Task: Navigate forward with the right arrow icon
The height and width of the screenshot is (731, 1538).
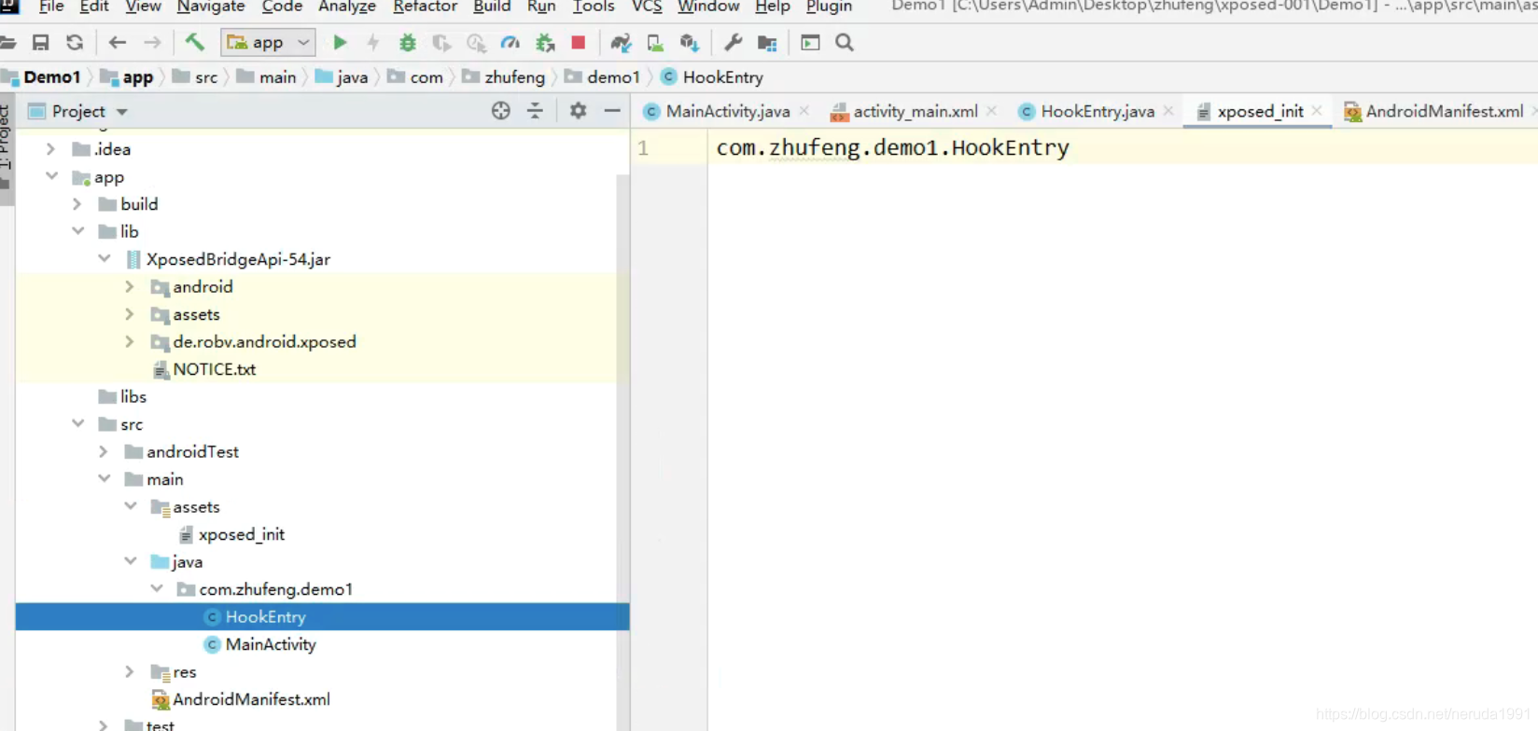Action: click(x=152, y=43)
